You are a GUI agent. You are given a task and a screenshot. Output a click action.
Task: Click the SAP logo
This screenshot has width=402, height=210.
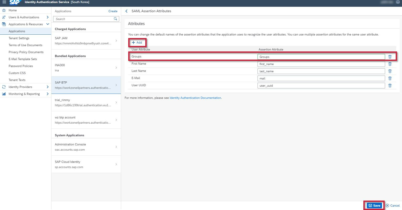pyautogui.click(x=15, y=2)
